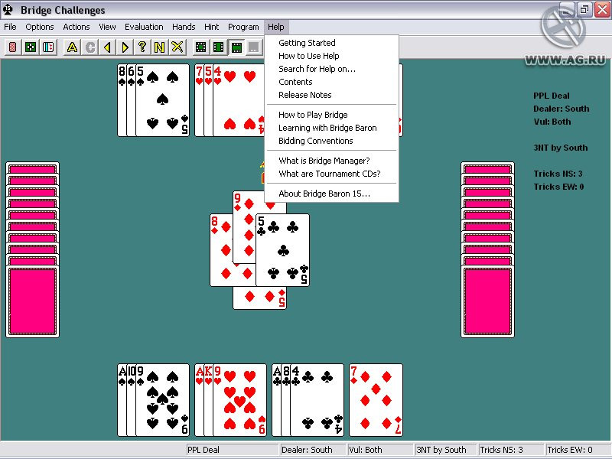
Task: Click the king of hearts in South hand
Action: pos(208,400)
